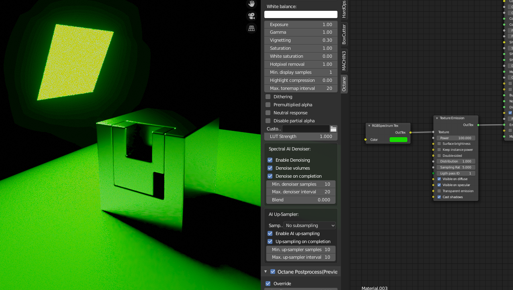Click the Power input socket dot

(433, 138)
